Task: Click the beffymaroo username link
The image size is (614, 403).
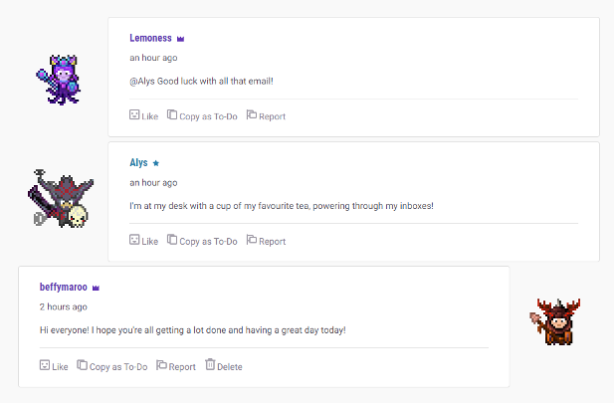Action: [x=63, y=287]
